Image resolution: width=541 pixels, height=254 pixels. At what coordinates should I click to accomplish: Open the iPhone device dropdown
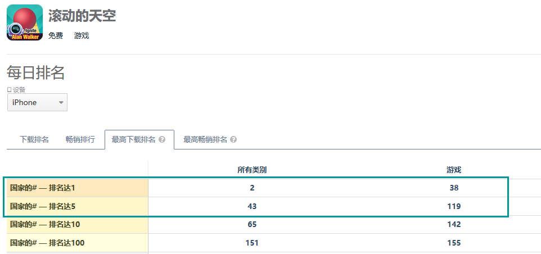click(37, 102)
